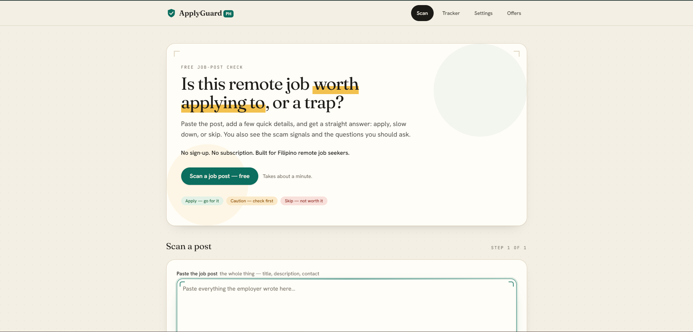Screen dimensions: 693x332
Task: Focus the 'Paste the job post' text area
Action: pos(346,305)
